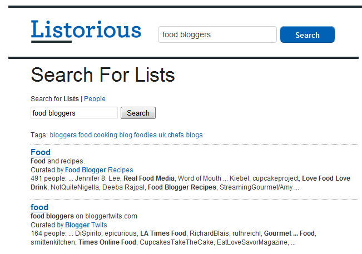362x254 pixels.
Task: Click the Listorious logo
Action: [86, 31]
